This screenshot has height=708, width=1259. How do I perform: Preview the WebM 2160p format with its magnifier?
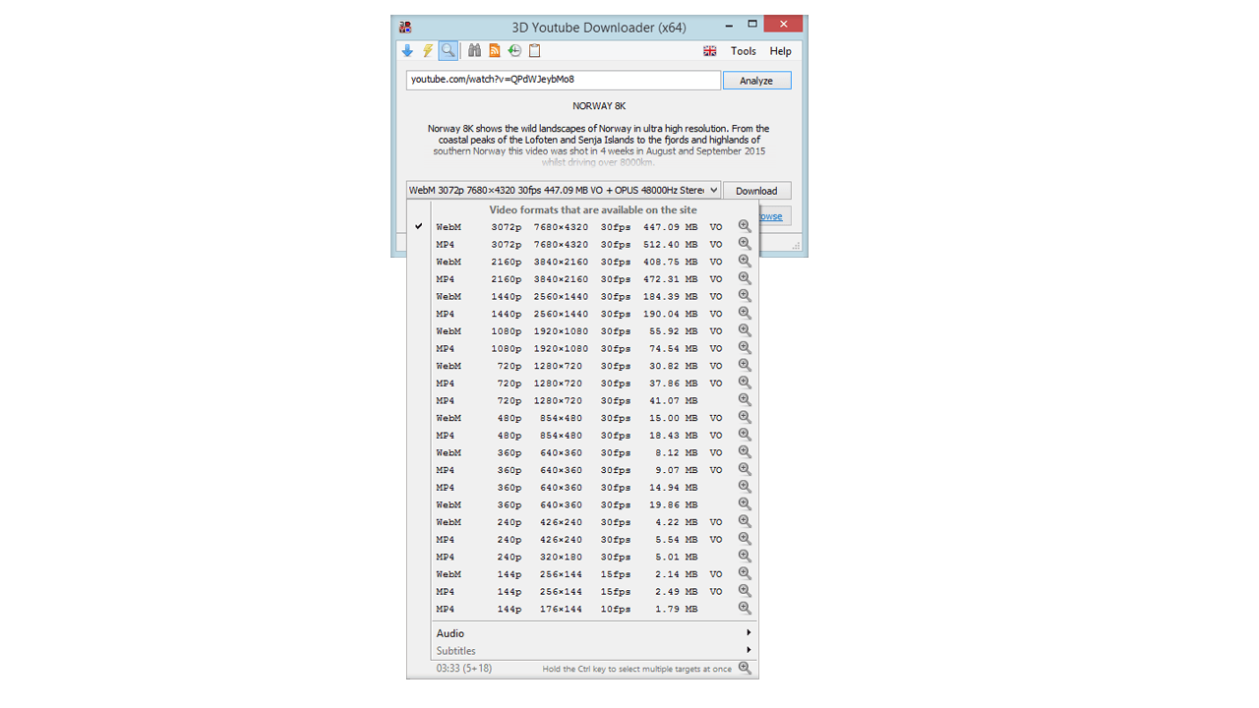745,260
